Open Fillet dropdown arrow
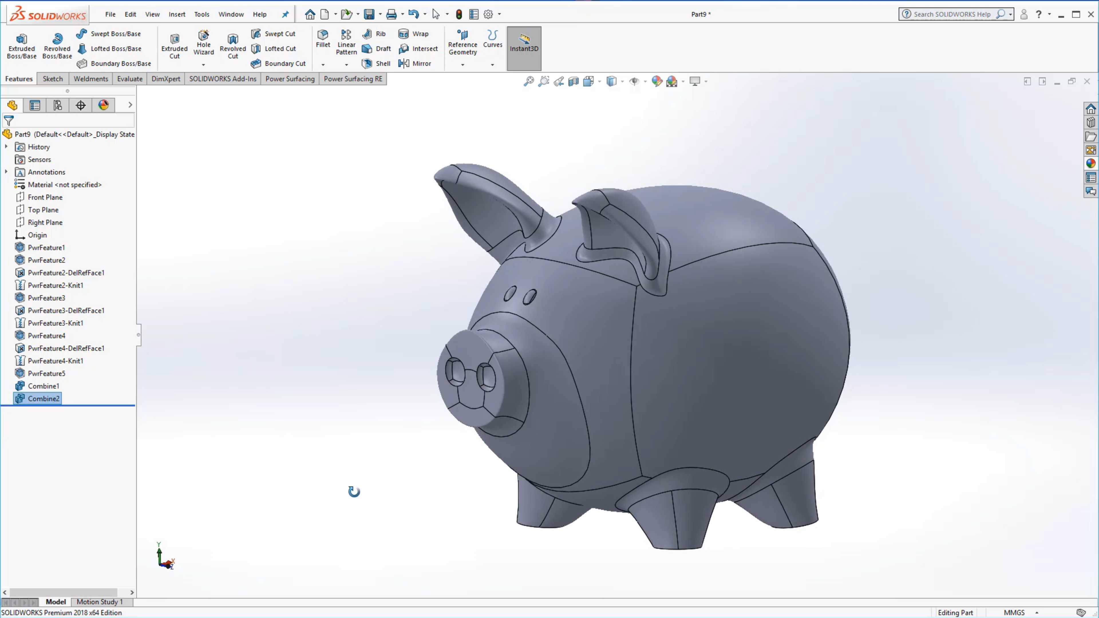This screenshot has width=1099, height=618. pos(323,64)
